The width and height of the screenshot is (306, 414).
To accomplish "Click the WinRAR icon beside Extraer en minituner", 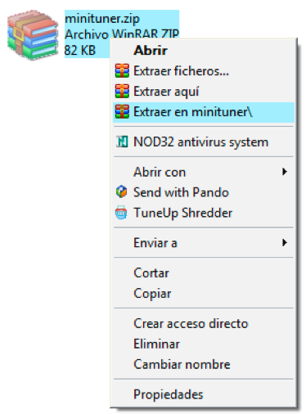I will tap(122, 112).
